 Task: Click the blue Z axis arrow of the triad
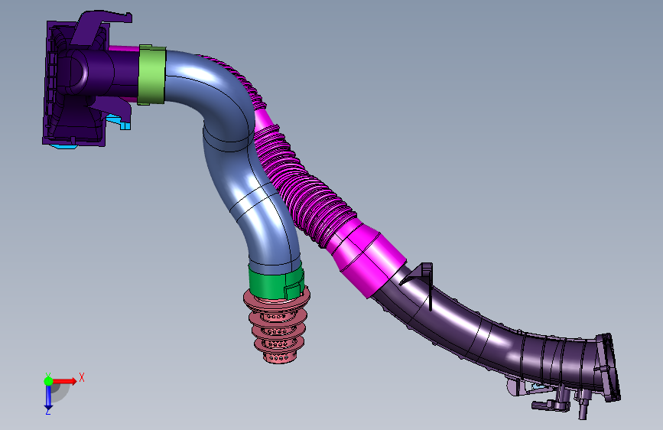[48, 397]
